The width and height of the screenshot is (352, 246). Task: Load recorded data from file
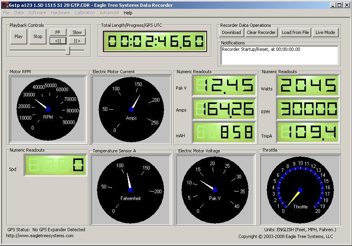pos(295,32)
